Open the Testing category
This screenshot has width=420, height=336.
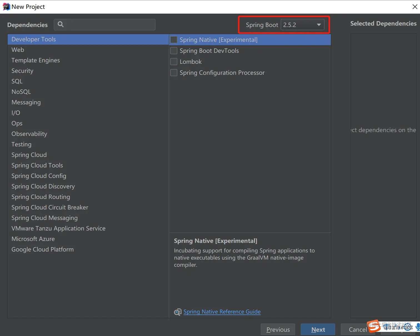88,144
